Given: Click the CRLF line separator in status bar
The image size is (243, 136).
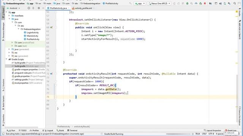Looking at the screenshot, I should point(204,134).
